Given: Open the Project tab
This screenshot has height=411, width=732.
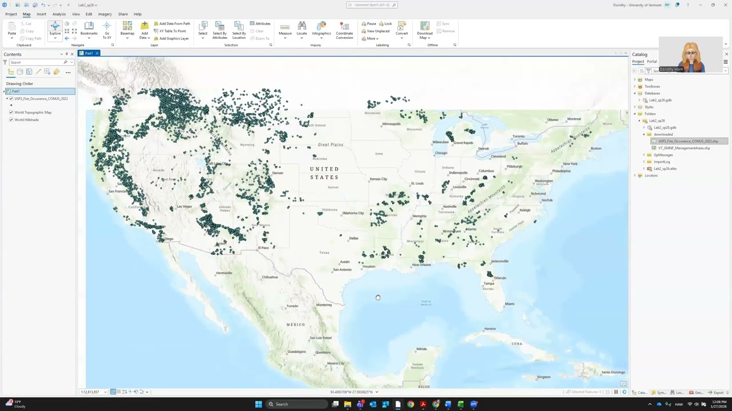Looking at the screenshot, I should click(11, 14).
